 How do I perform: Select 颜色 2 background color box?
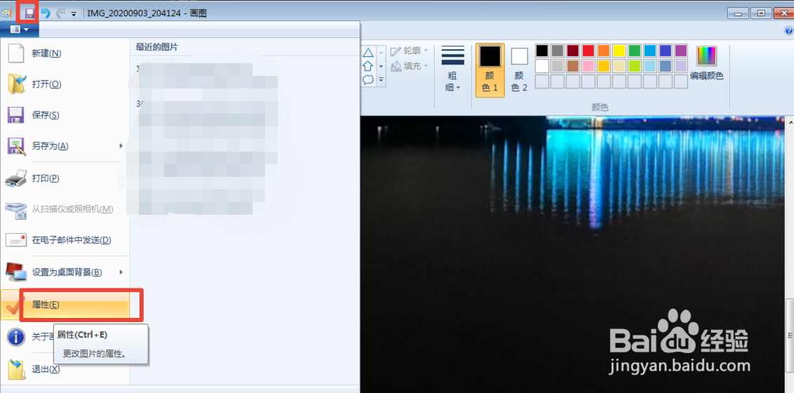(x=519, y=70)
